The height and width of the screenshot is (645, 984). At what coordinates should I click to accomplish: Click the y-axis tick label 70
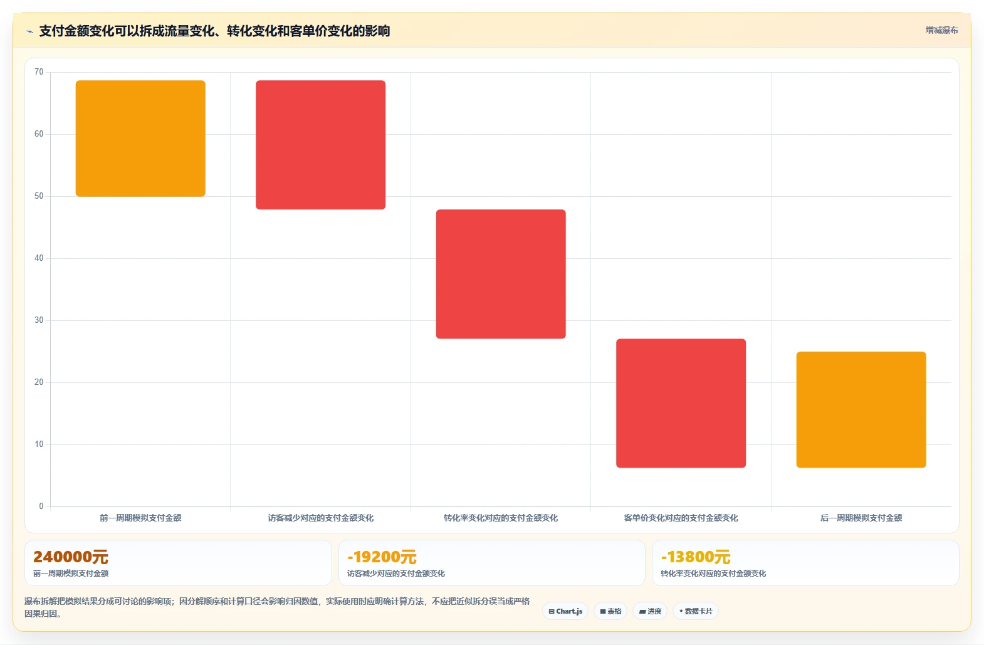pos(39,72)
